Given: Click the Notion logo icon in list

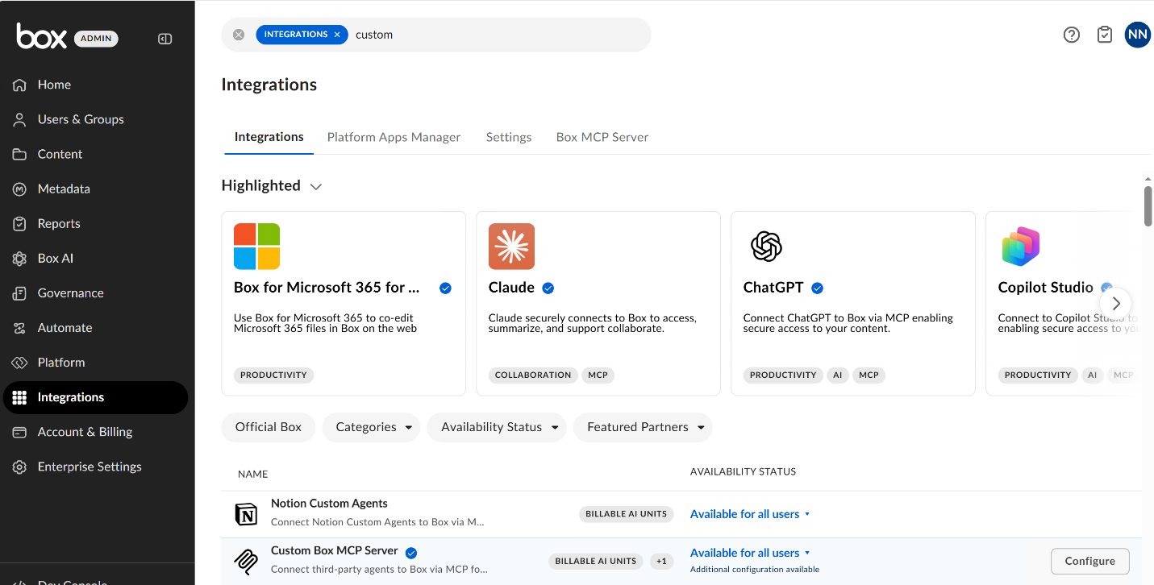Looking at the screenshot, I should 246,514.
